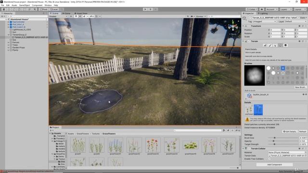Viewport: 308px width, 173px height.
Task: Collapse the Terrain Collider component
Action: [x=243, y=148]
